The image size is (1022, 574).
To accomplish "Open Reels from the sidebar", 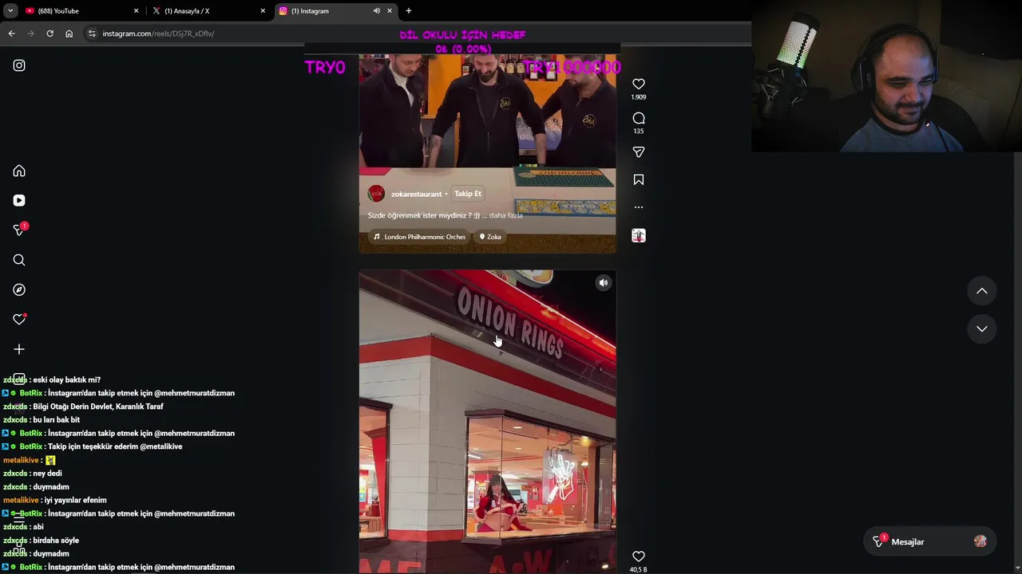I will point(19,200).
